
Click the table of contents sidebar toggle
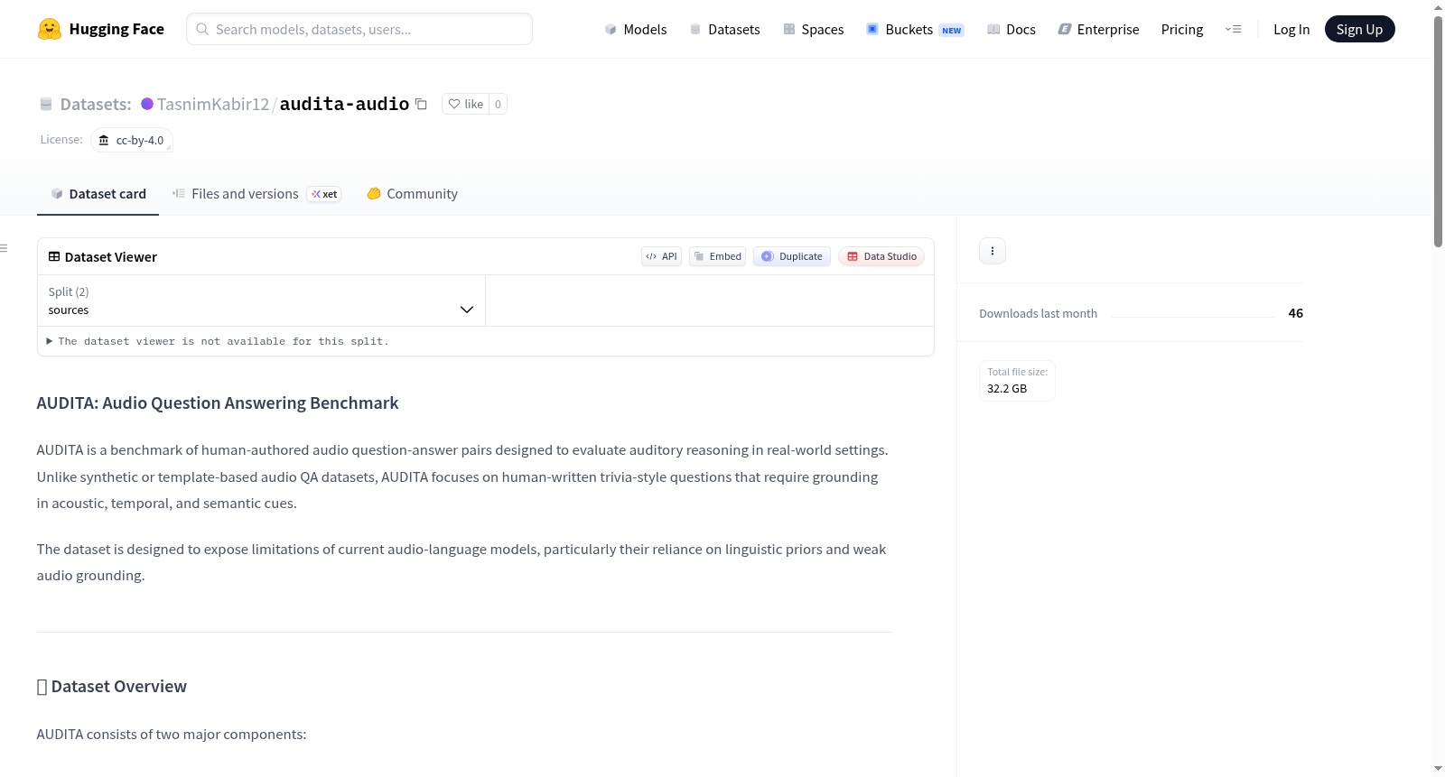4,248
